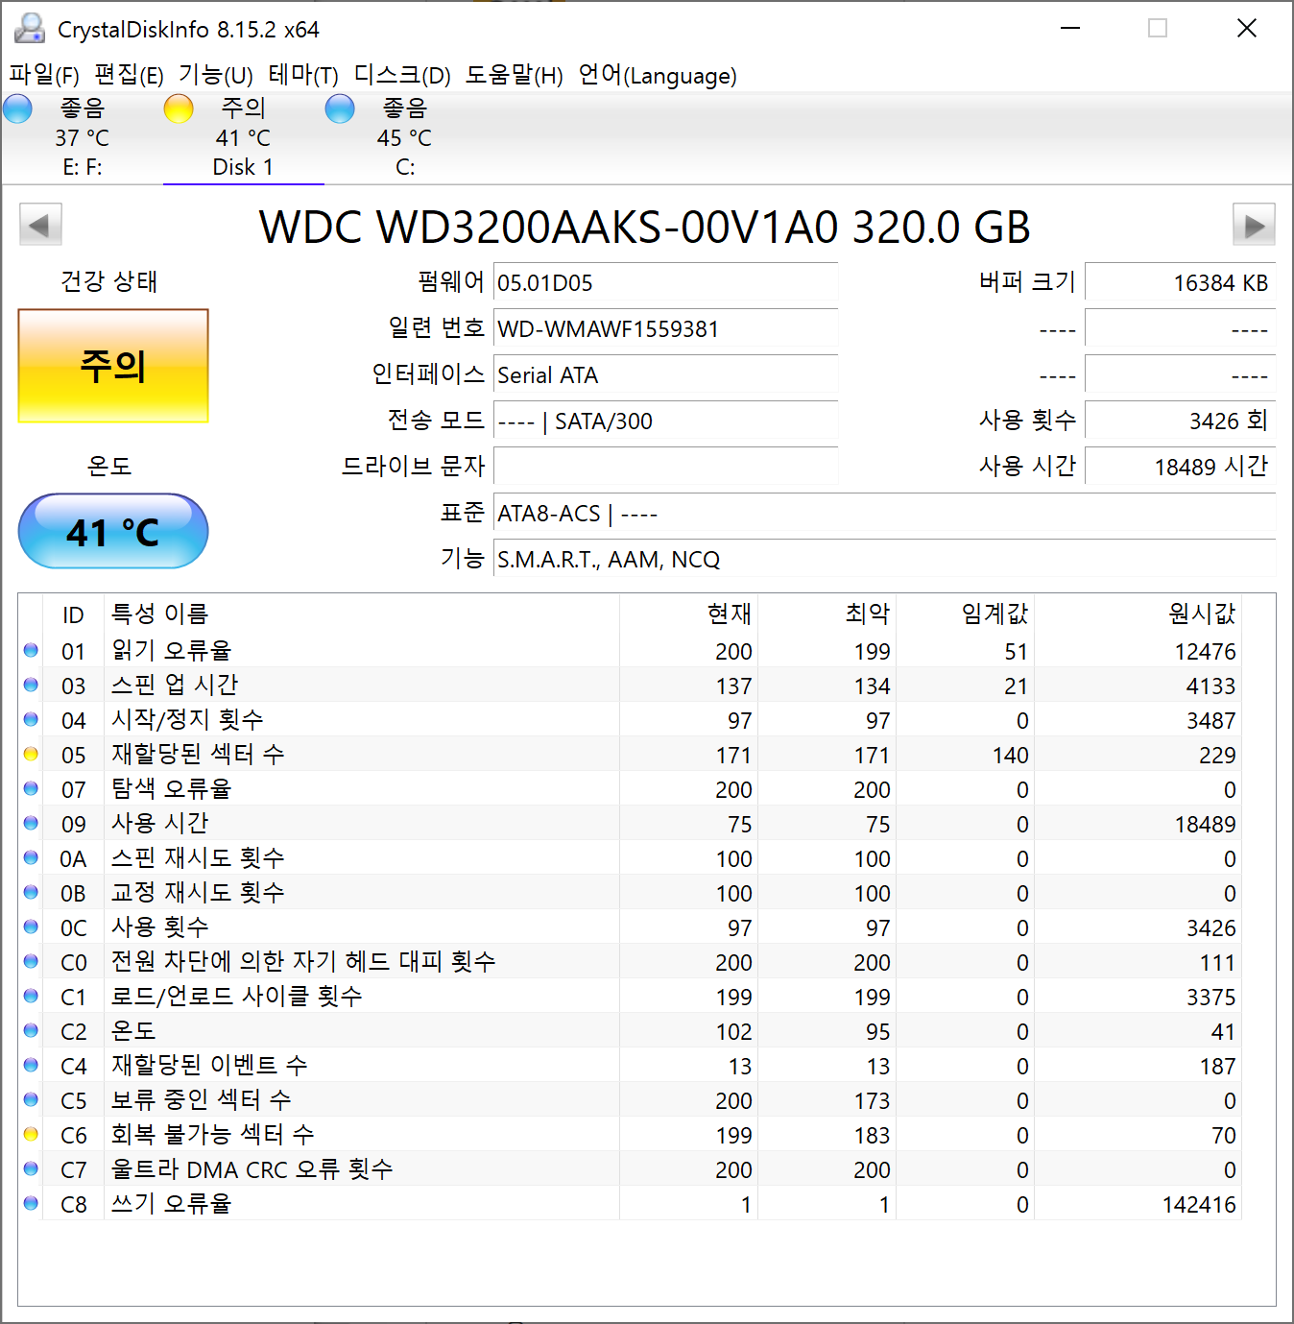This screenshot has height=1324, width=1294.
Task: Select the blue status orb for E: F: disk
Action: coord(18,109)
